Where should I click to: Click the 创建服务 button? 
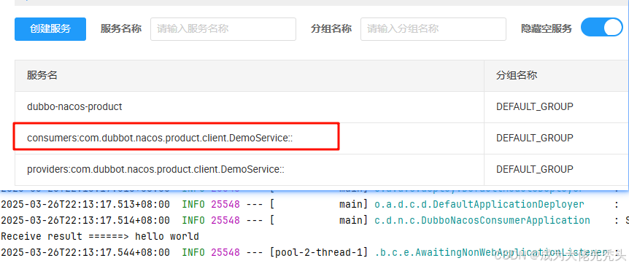[50, 29]
